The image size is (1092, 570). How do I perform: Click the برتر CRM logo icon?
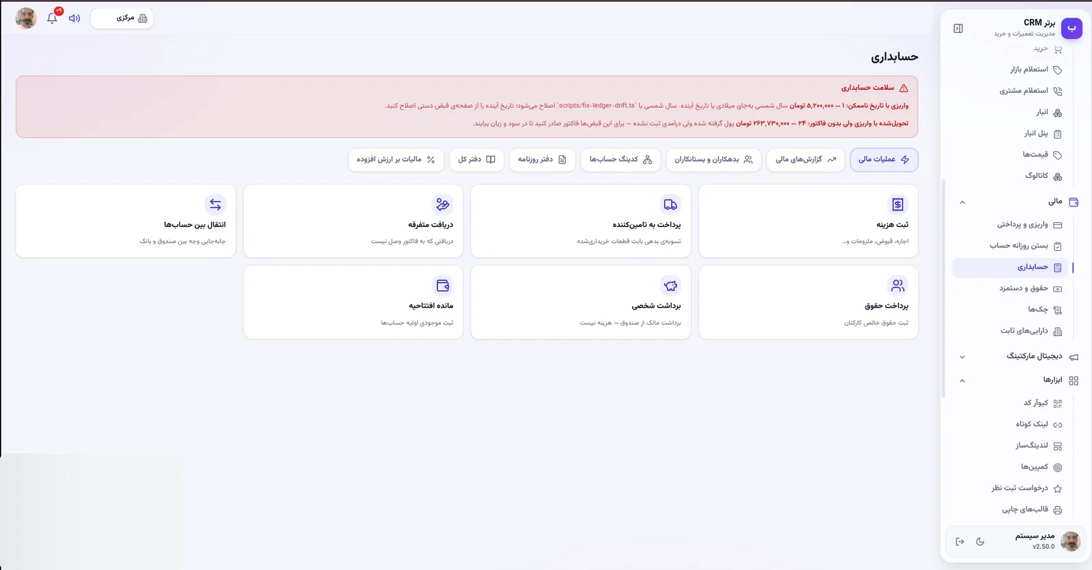click(1072, 28)
